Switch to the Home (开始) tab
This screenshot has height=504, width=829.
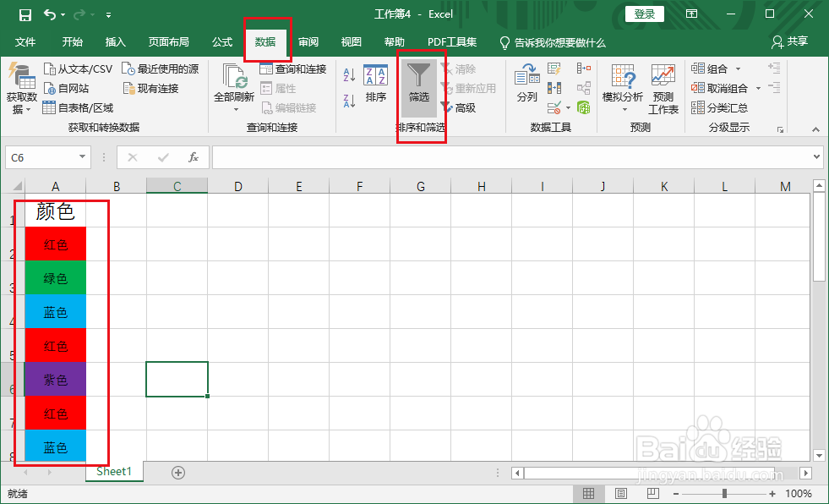(73, 42)
